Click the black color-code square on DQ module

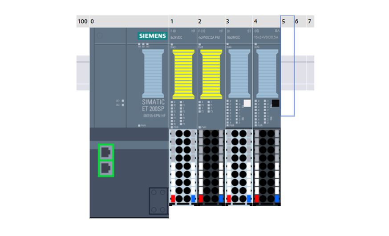276,103
